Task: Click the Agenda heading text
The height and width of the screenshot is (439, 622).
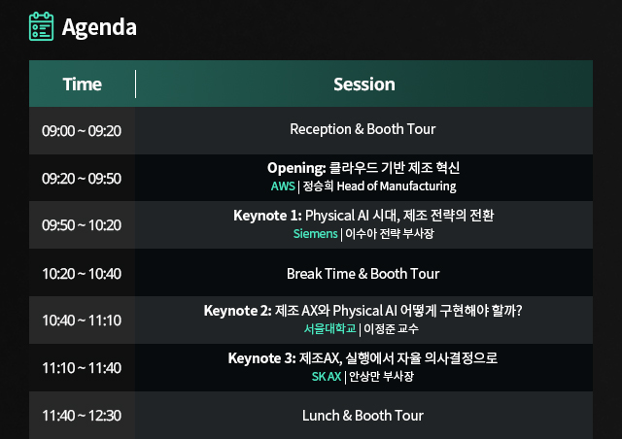Action: (x=99, y=27)
